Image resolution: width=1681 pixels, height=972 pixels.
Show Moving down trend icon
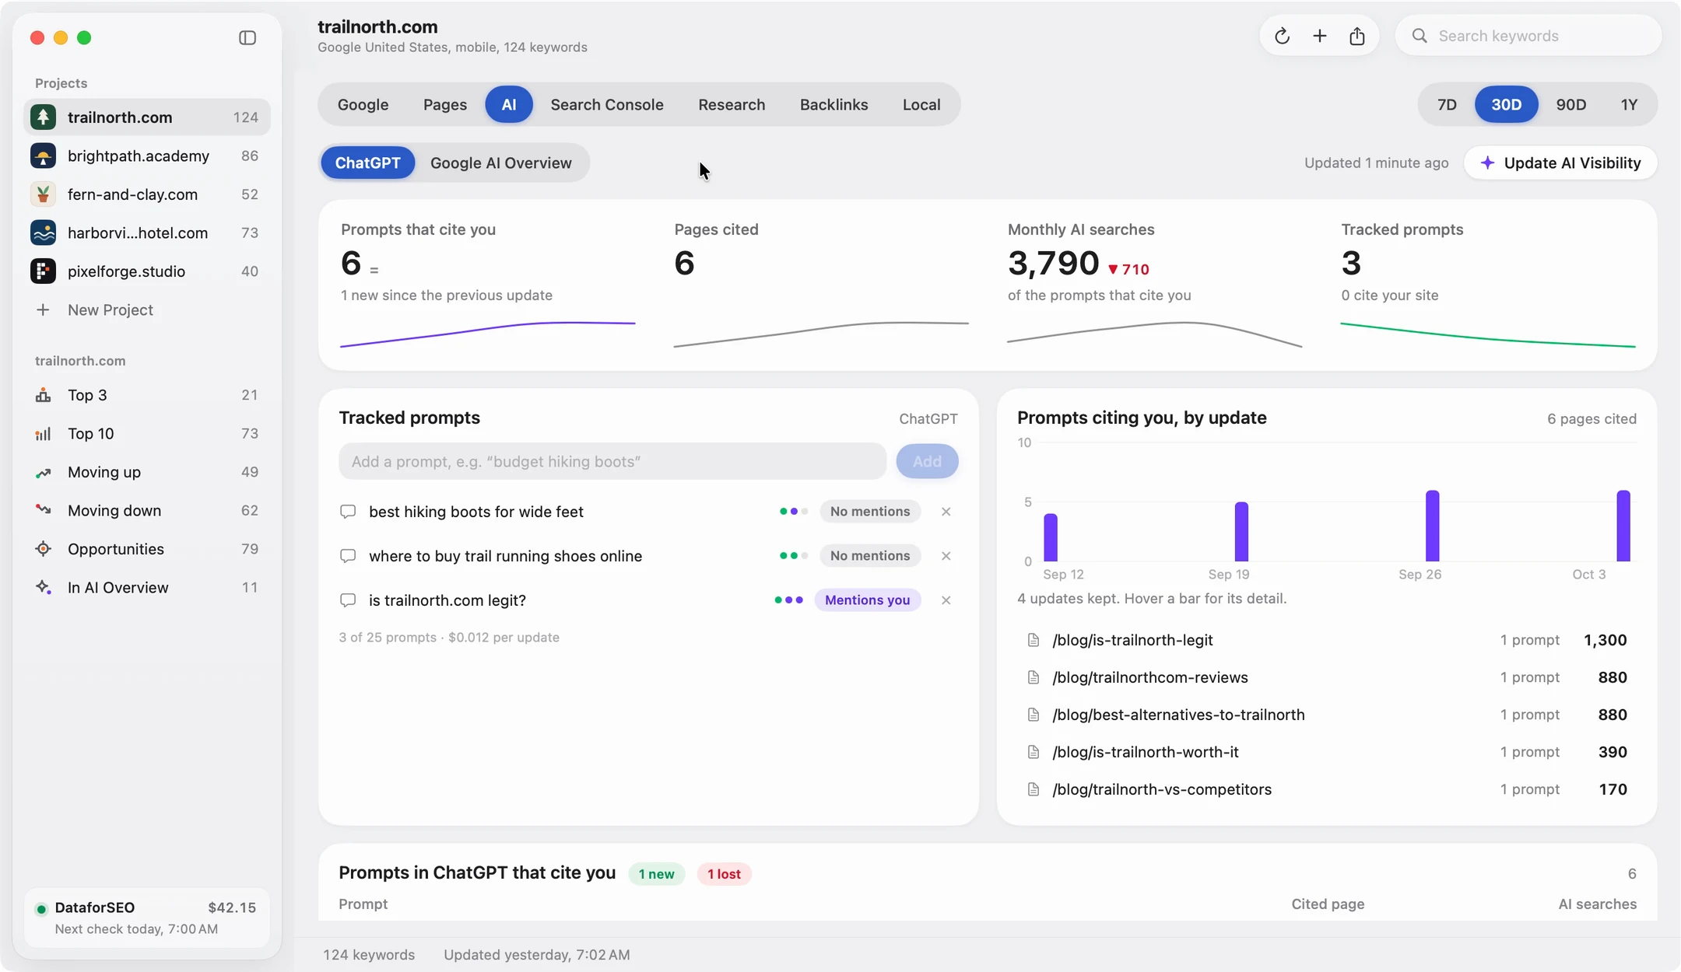(x=43, y=510)
